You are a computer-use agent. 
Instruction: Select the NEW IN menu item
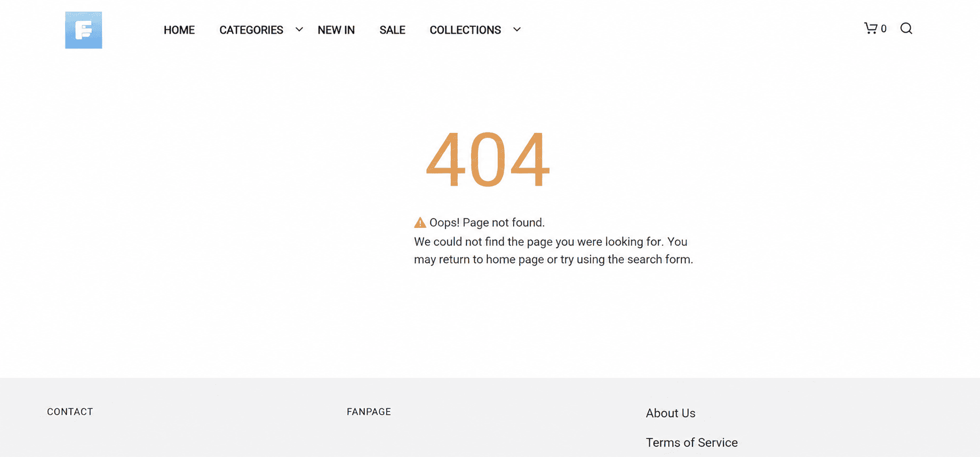[336, 30]
